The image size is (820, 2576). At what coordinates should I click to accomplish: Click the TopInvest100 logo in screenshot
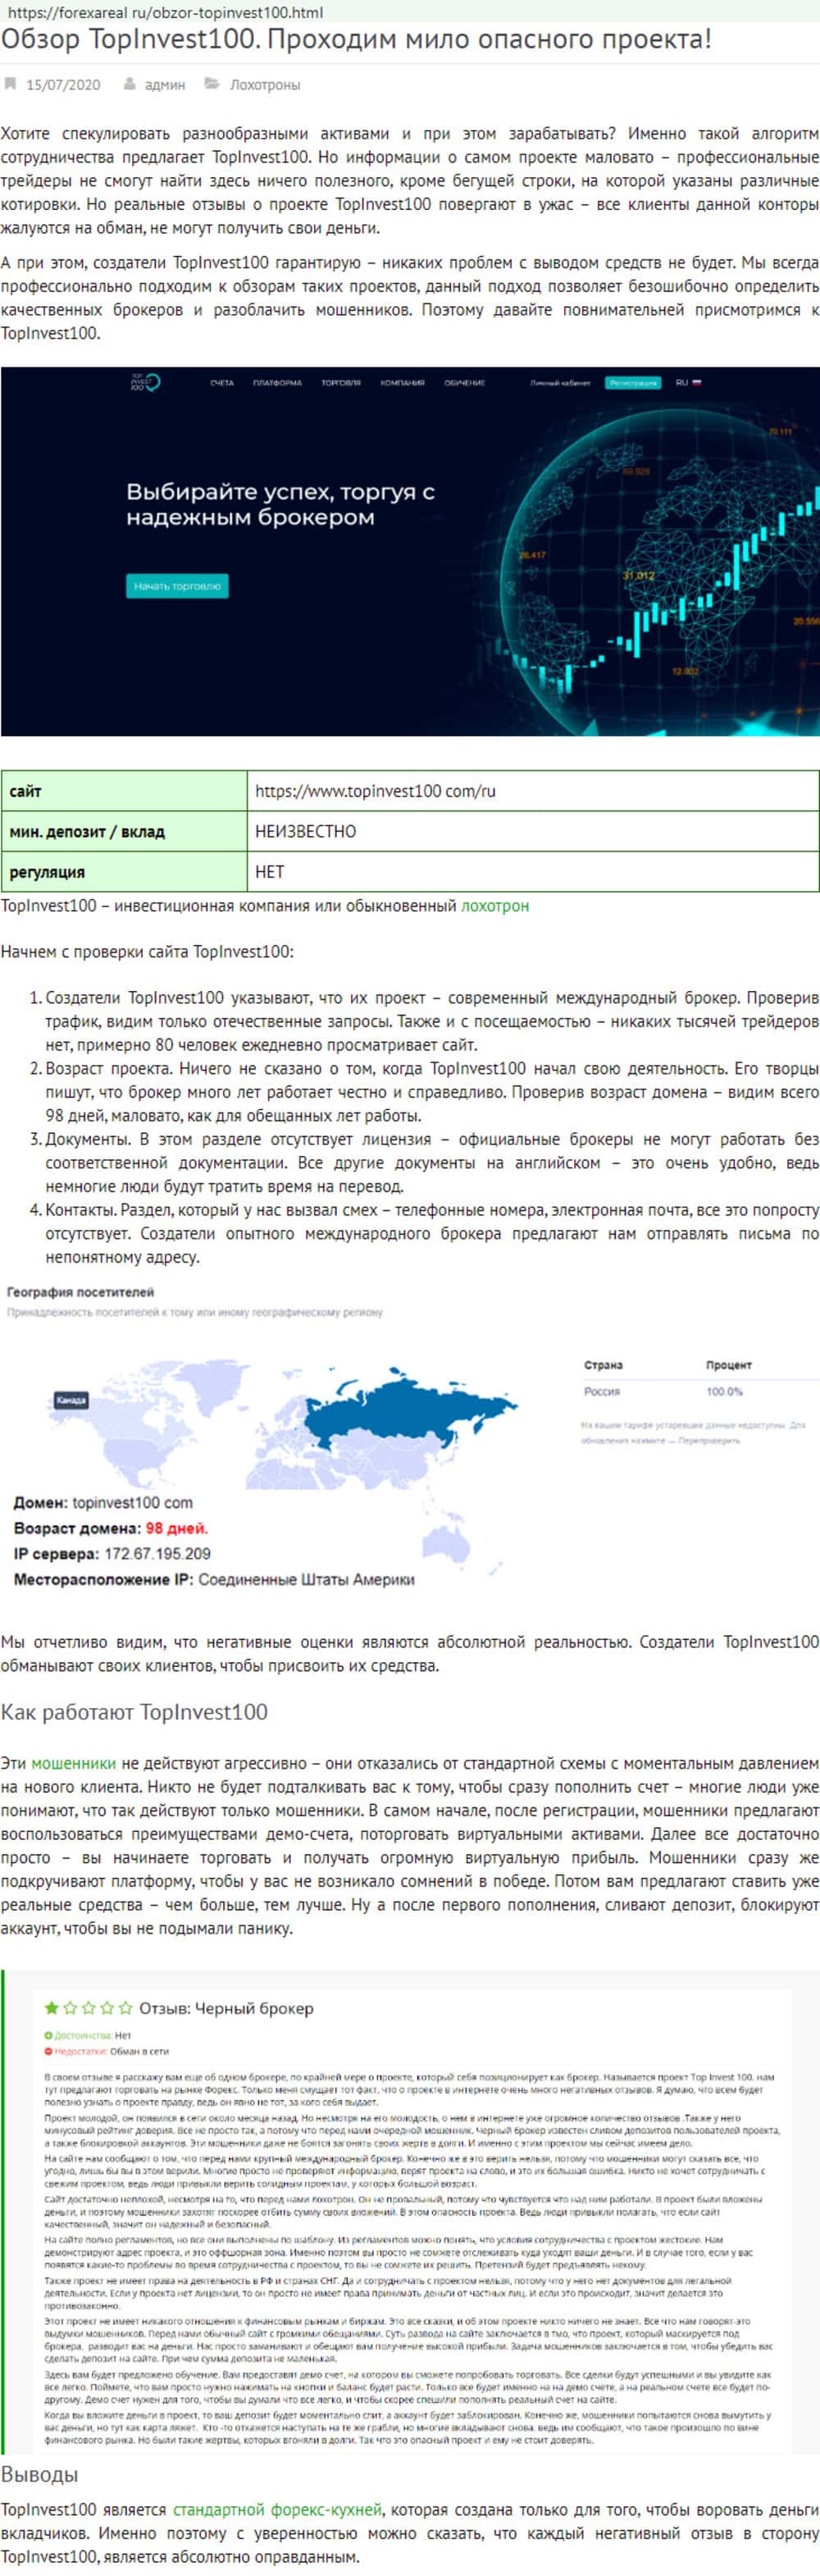(x=145, y=382)
